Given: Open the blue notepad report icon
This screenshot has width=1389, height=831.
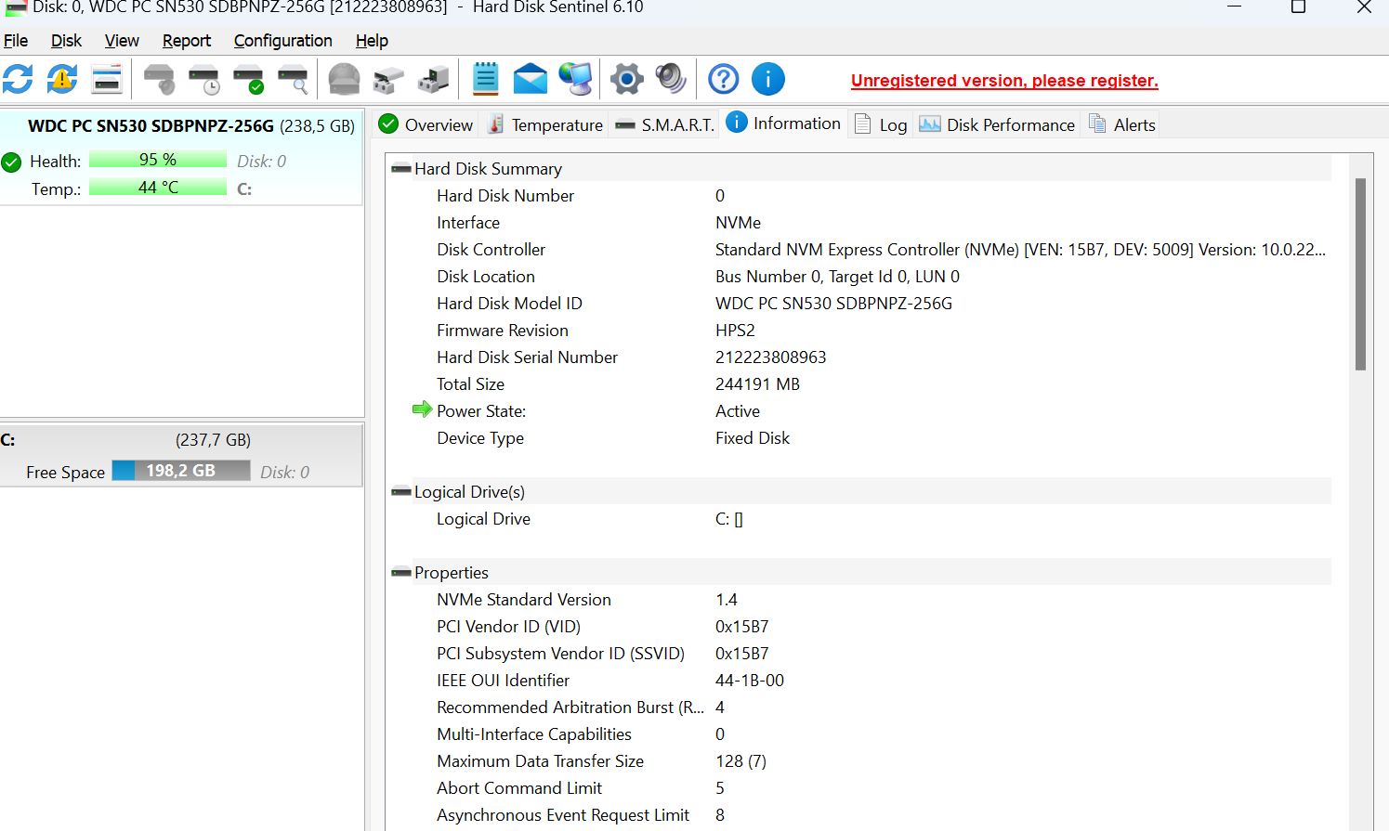Looking at the screenshot, I should [x=485, y=80].
